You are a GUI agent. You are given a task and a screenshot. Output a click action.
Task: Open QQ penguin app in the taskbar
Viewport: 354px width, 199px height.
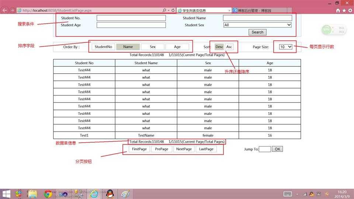point(110,194)
